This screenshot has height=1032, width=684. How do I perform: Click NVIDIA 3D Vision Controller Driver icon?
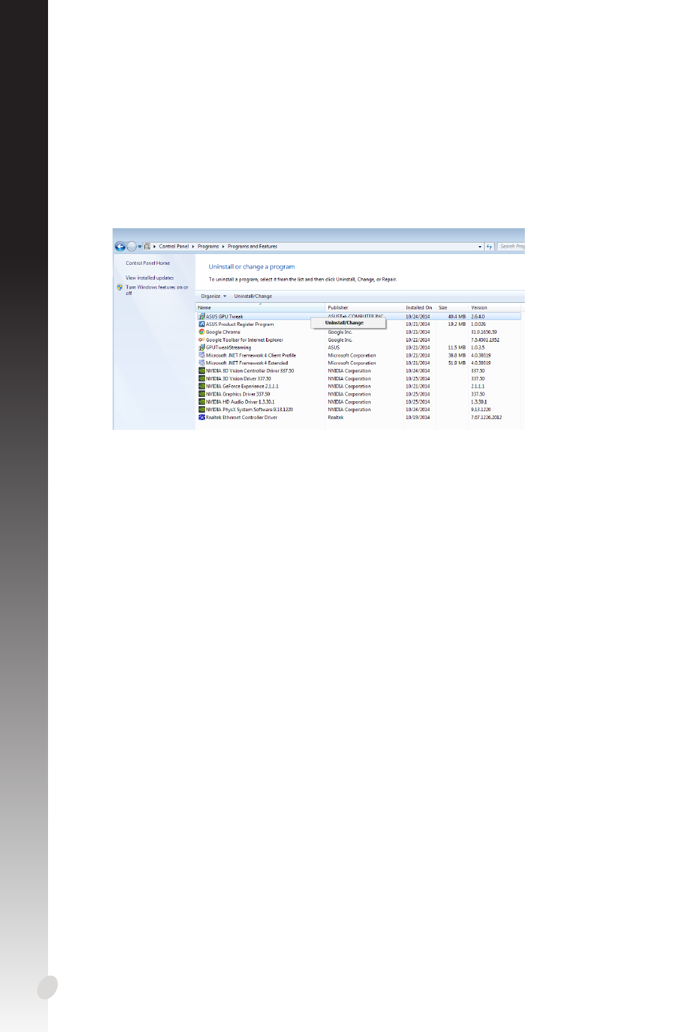click(201, 371)
